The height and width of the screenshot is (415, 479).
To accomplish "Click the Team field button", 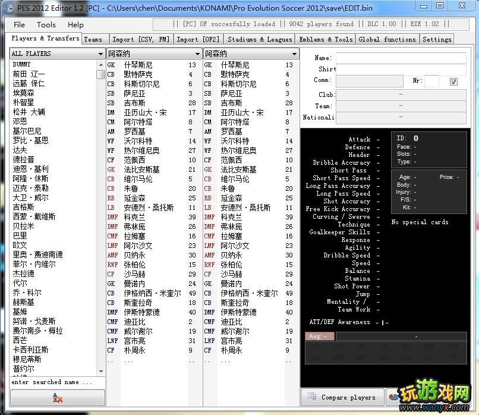I will [x=401, y=106].
